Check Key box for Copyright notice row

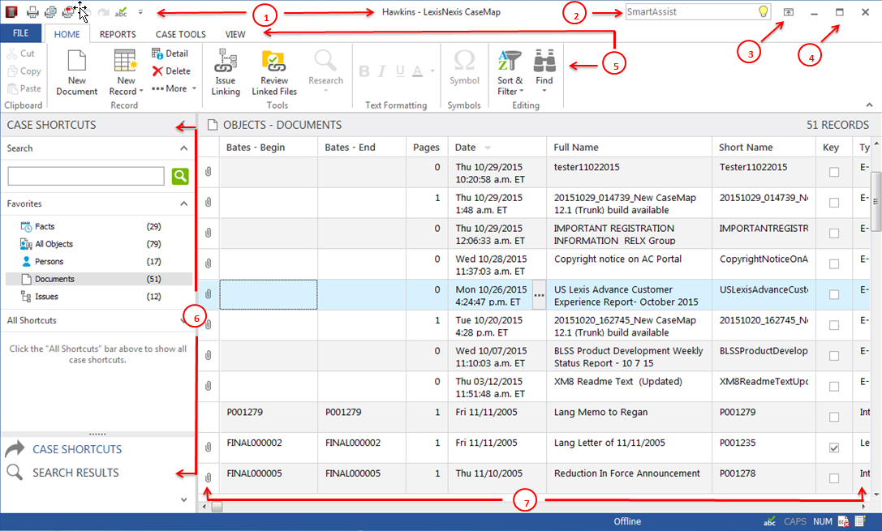[x=833, y=264]
